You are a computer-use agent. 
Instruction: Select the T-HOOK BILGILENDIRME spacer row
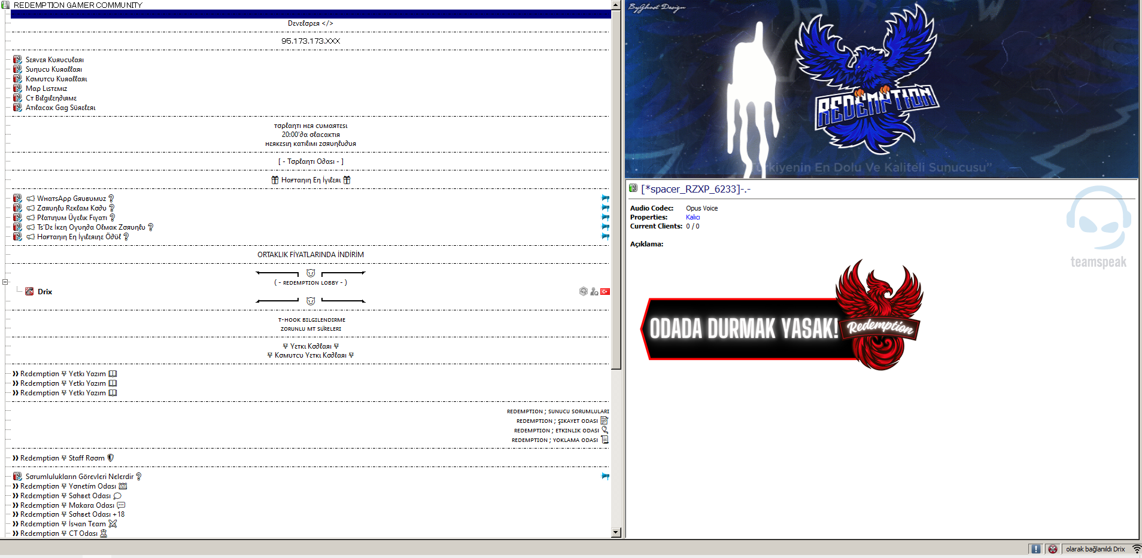click(x=311, y=320)
